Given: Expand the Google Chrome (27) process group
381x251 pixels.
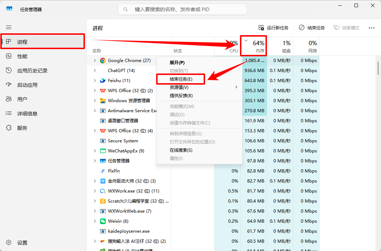Looking at the screenshot, I should coord(95,60).
